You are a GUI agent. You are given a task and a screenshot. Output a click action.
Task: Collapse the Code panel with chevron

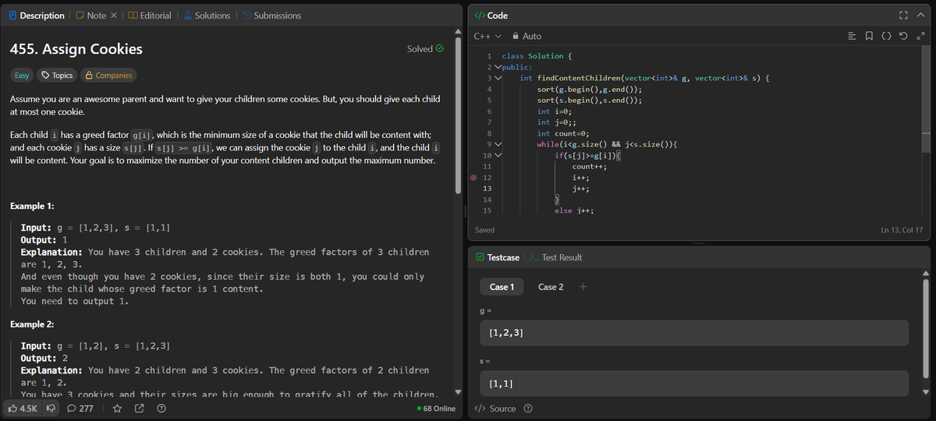click(920, 15)
